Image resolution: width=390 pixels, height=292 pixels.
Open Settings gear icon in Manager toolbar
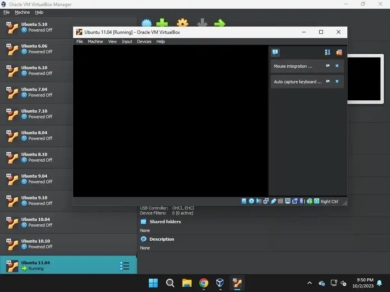(182, 22)
